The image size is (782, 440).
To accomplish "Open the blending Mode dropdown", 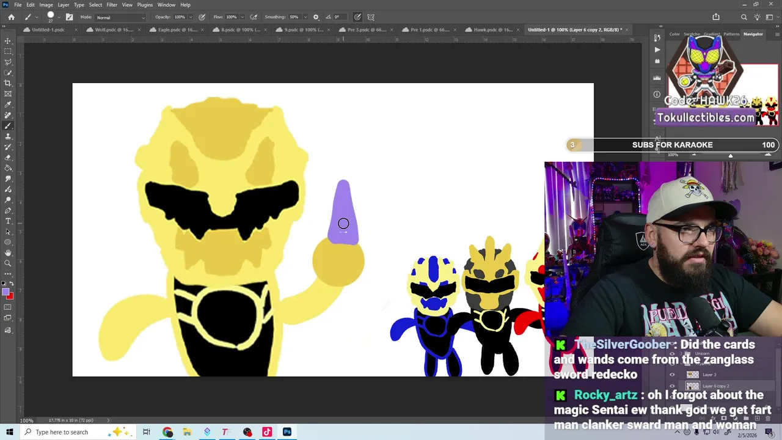I will pyautogui.click(x=120, y=17).
